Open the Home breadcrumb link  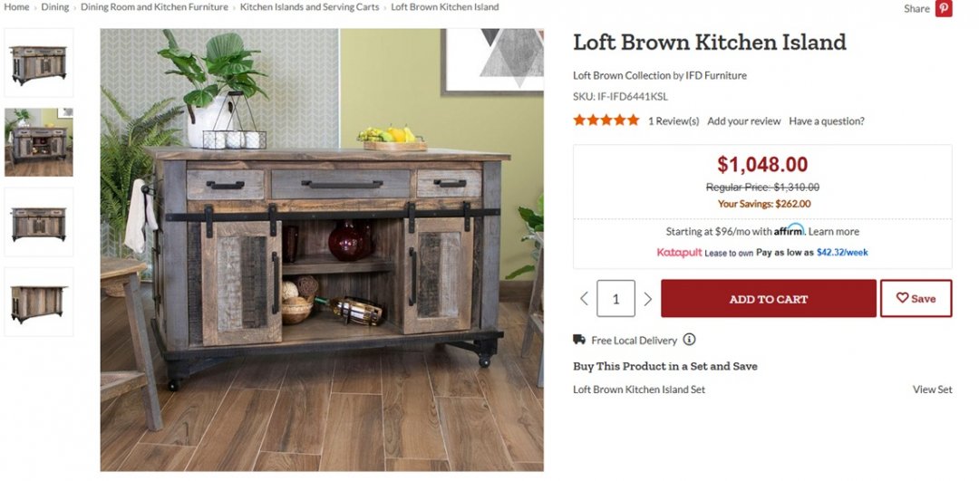[x=16, y=7]
